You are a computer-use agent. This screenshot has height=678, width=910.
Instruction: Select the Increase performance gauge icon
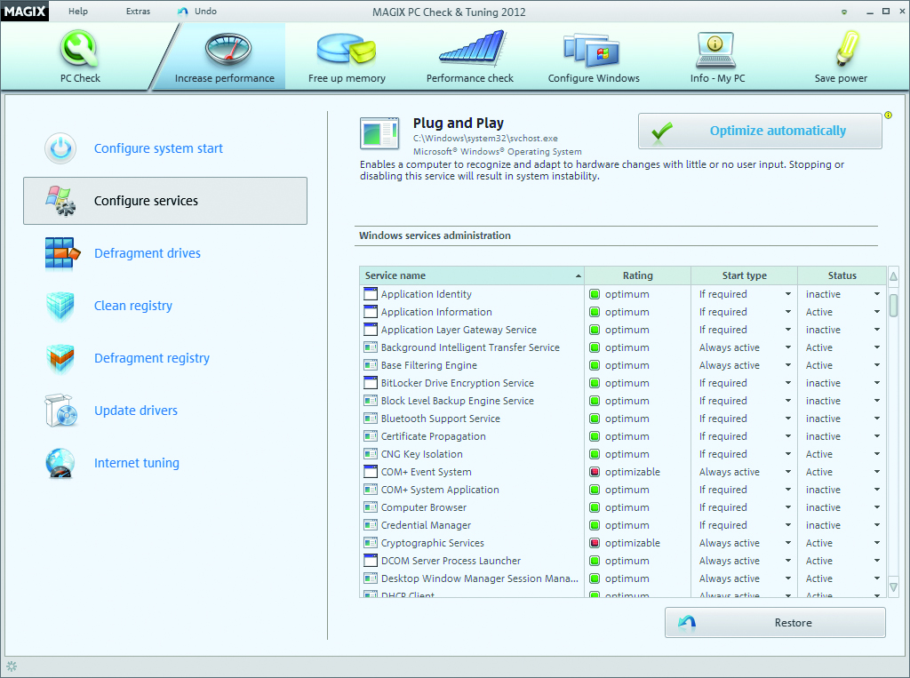227,49
